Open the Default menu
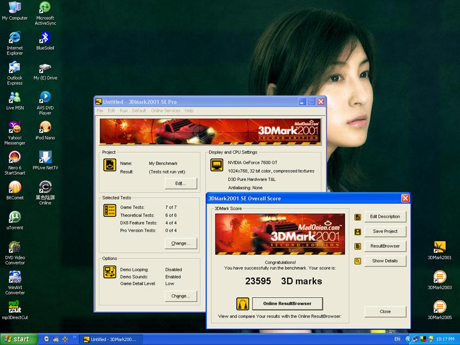Image resolution: width=460 pixels, height=345 pixels. (139, 110)
